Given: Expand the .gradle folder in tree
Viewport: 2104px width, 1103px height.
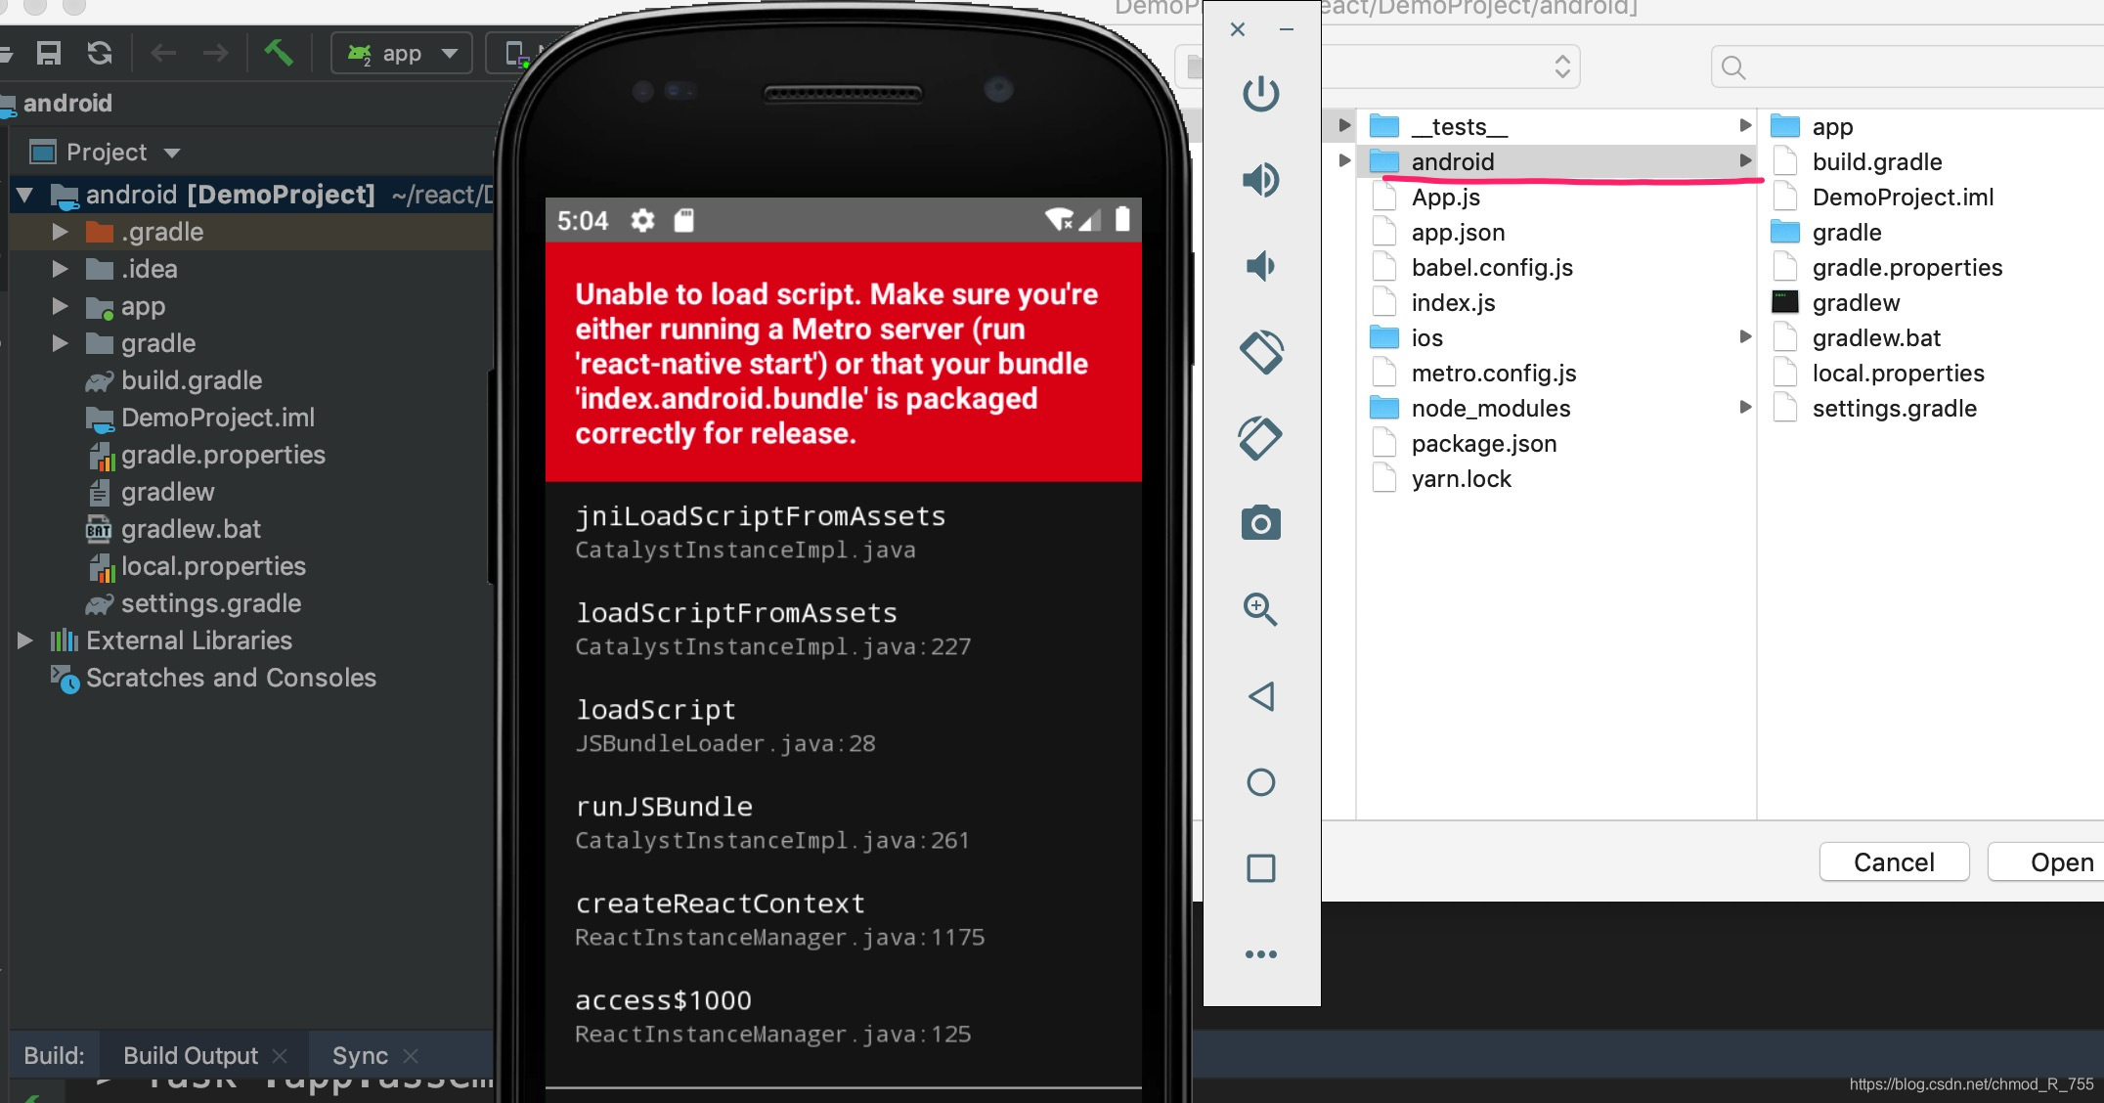Looking at the screenshot, I should point(60,232).
